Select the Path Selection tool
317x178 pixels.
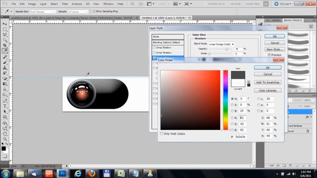click(4, 112)
